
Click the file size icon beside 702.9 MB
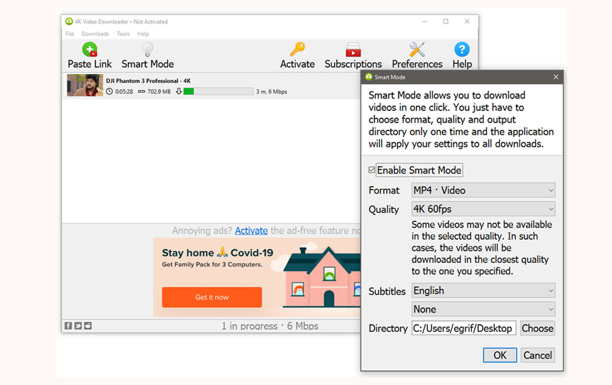[141, 92]
